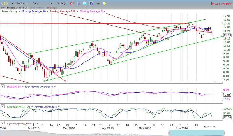Expand the Price History dropdown arrow

tap(20, 11)
